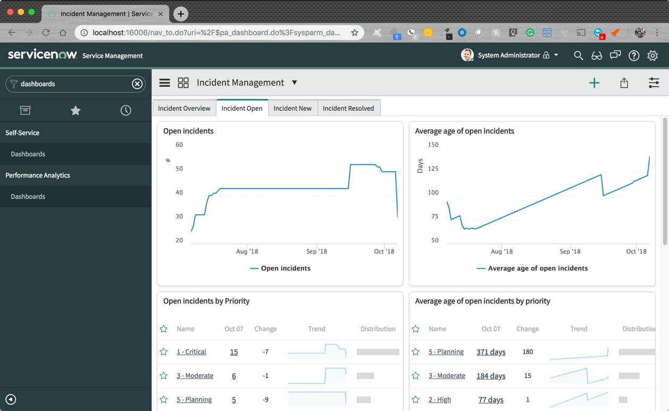Viewport: 669px width, 411px height.
Task: Open dashboard filters with the sliders icon
Action: point(654,83)
